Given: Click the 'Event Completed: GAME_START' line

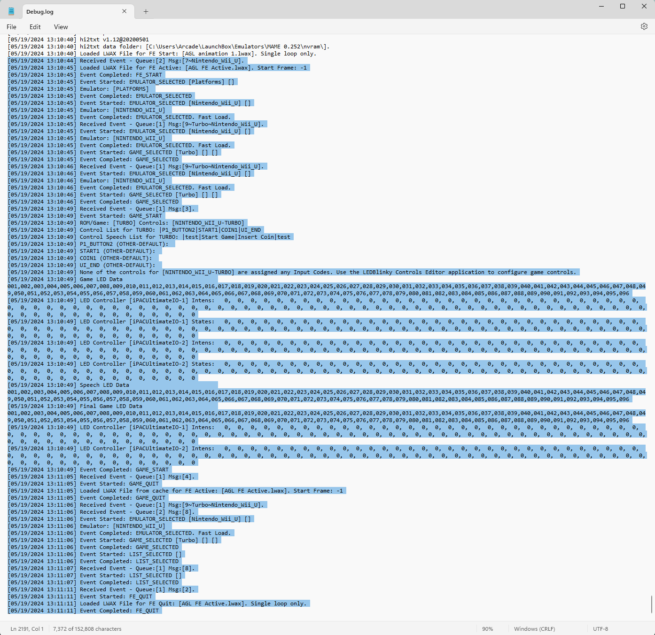Looking at the screenshot, I should point(88,470).
